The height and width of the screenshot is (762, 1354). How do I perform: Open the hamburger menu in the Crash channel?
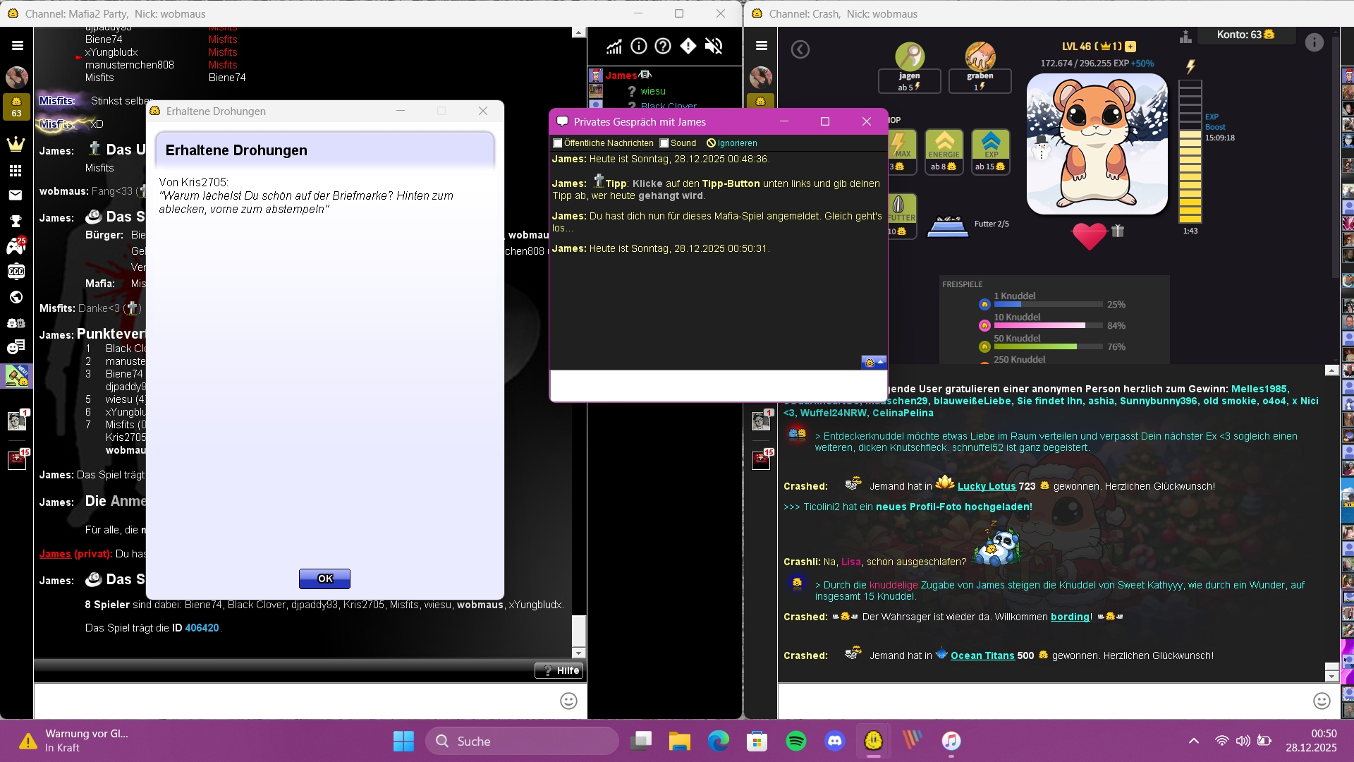[762, 46]
